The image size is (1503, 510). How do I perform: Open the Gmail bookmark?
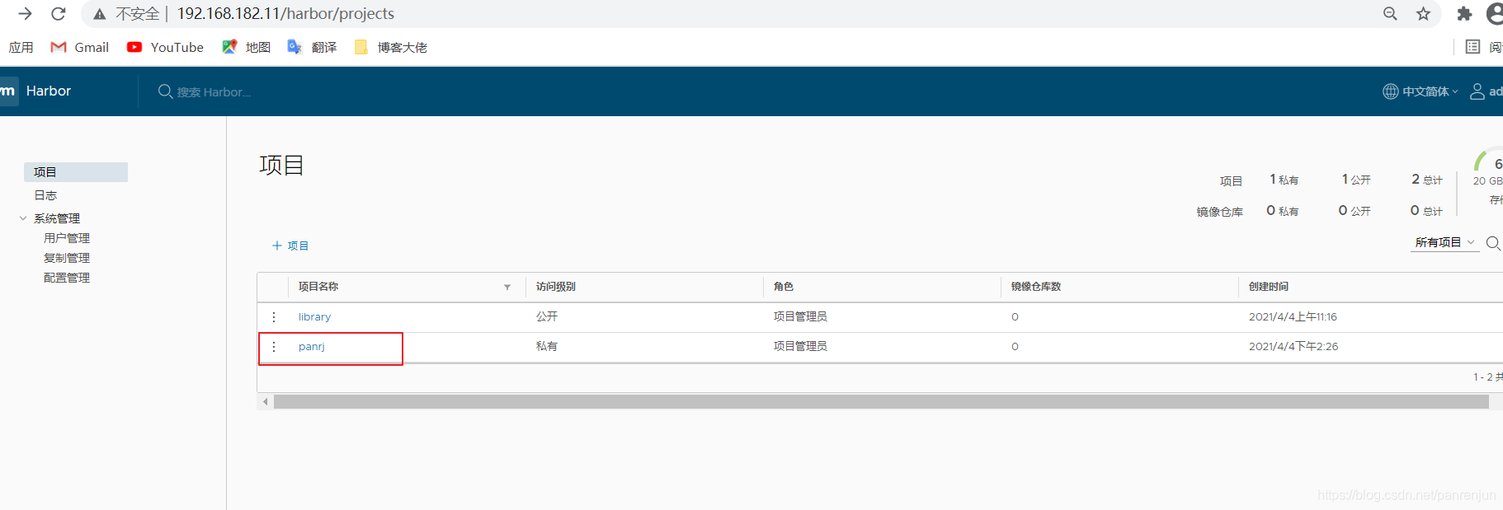coord(80,47)
